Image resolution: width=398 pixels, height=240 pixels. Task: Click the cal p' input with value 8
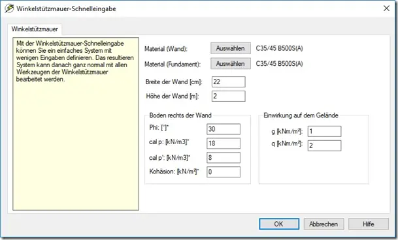pos(224,158)
